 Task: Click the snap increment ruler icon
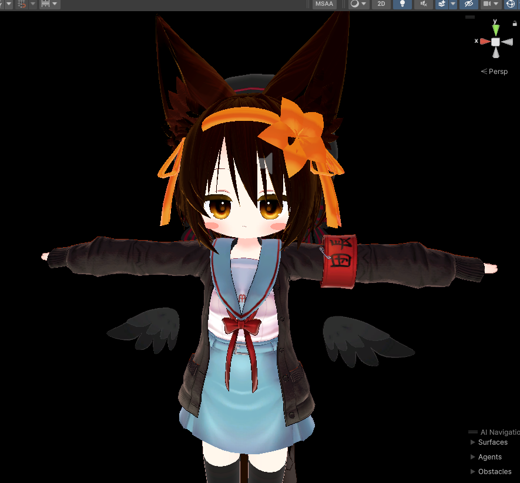(x=46, y=4)
